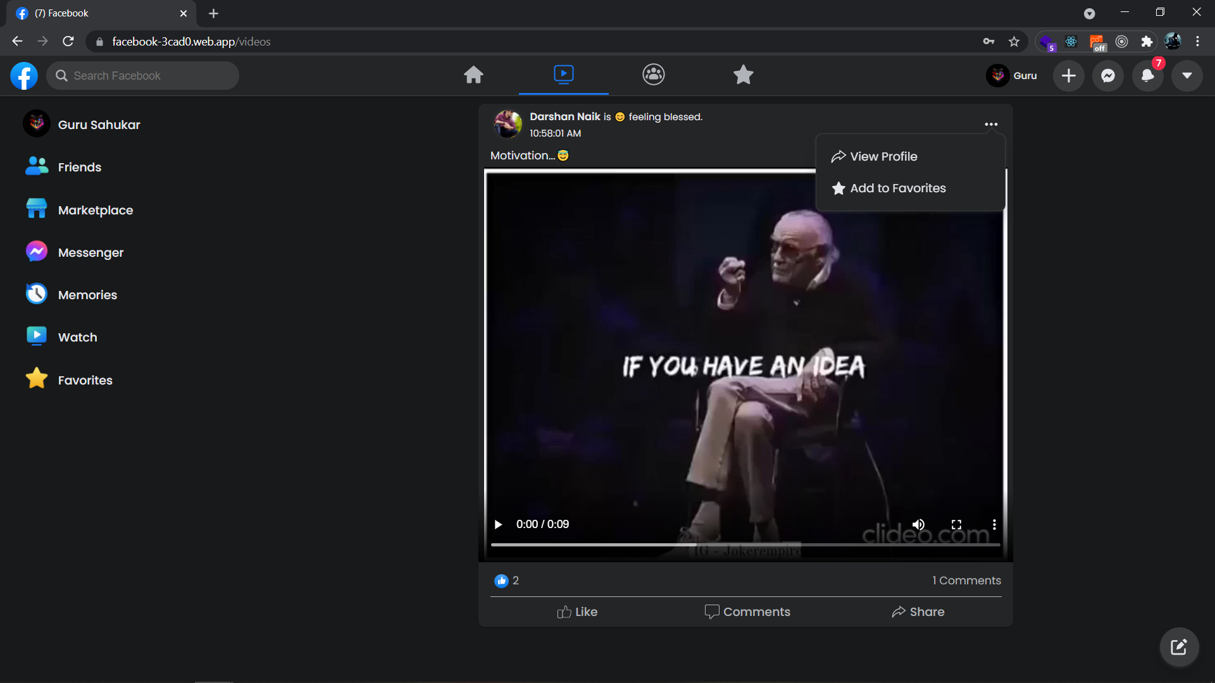Click the likes count reaction icon
The width and height of the screenshot is (1215, 683).
501,581
